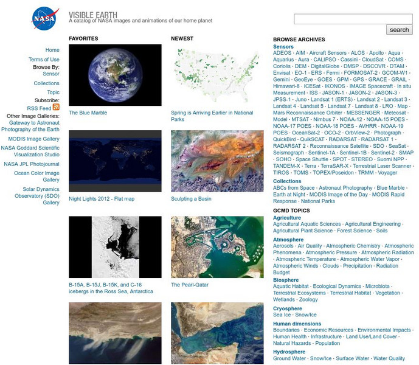Open NASA Goddard Scientific Visualization Studio
Screen dimensions: 419x365
click(30, 151)
